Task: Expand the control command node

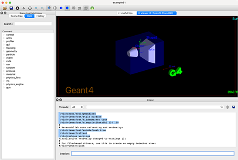Action: [4, 35]
